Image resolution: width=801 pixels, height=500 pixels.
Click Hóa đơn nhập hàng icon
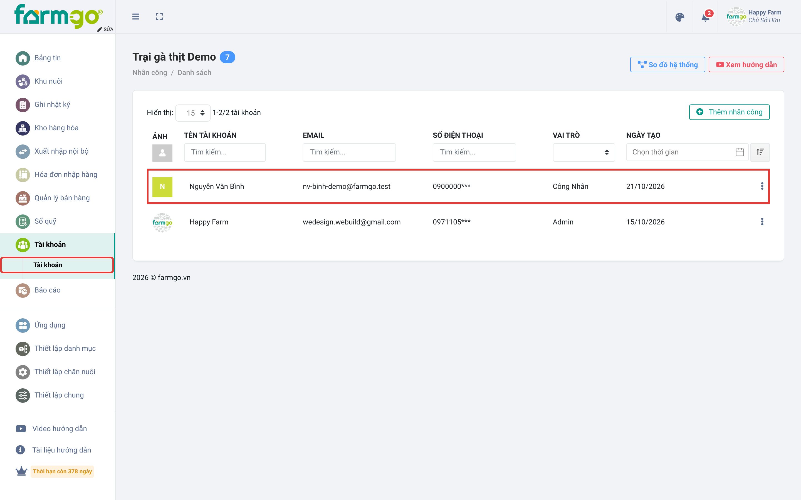23,175
